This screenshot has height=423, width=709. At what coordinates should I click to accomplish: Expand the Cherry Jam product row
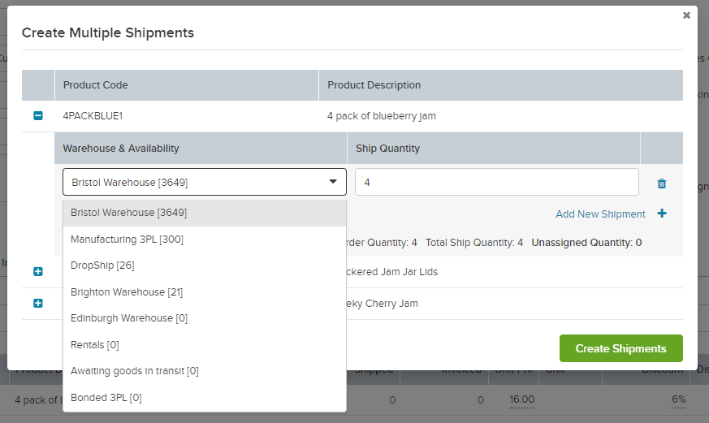[38, 303]
